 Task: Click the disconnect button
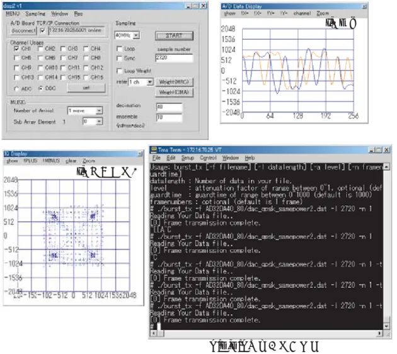click(23, 31)
